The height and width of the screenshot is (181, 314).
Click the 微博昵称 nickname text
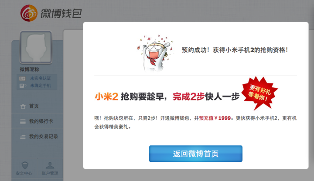coord(30,69)
